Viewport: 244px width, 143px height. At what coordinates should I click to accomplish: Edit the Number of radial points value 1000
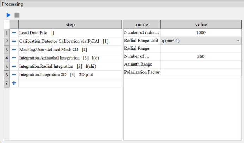pos(201,33)
